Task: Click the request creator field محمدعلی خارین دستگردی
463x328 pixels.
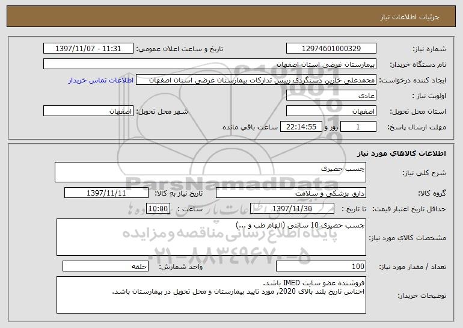Action: (x=256, y=80)
